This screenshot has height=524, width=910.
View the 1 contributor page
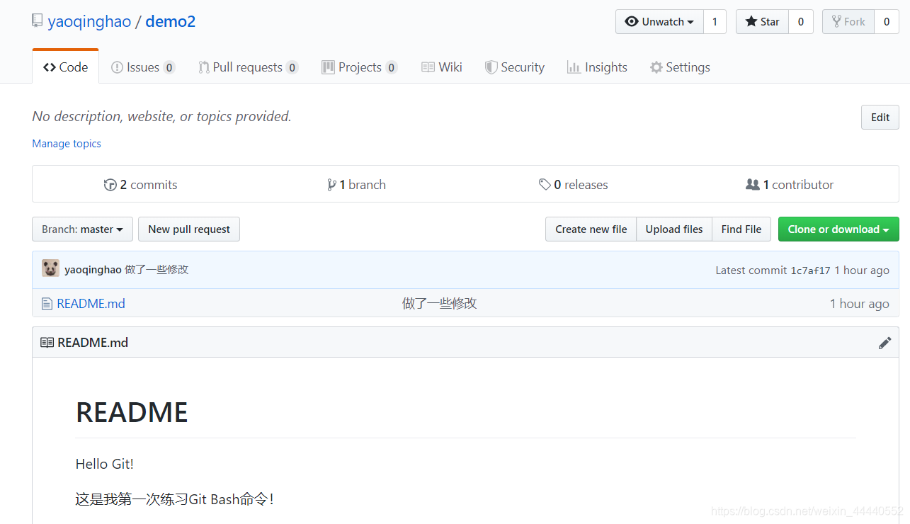tap(790, 185)
